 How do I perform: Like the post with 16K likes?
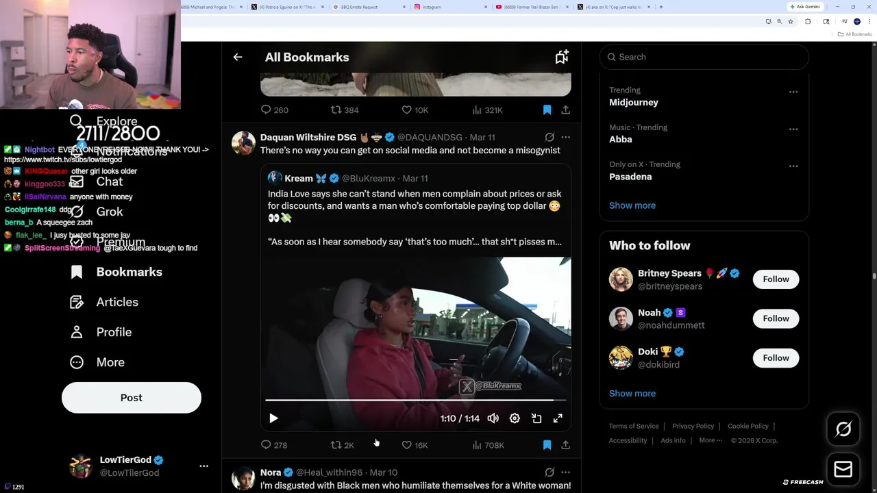[415, 445]
